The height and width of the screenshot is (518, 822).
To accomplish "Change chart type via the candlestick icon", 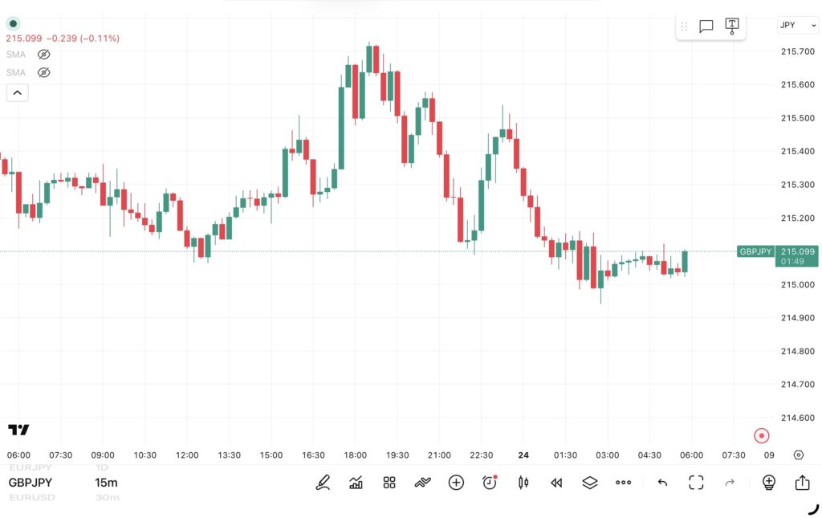I will click(x=523, y=482).
